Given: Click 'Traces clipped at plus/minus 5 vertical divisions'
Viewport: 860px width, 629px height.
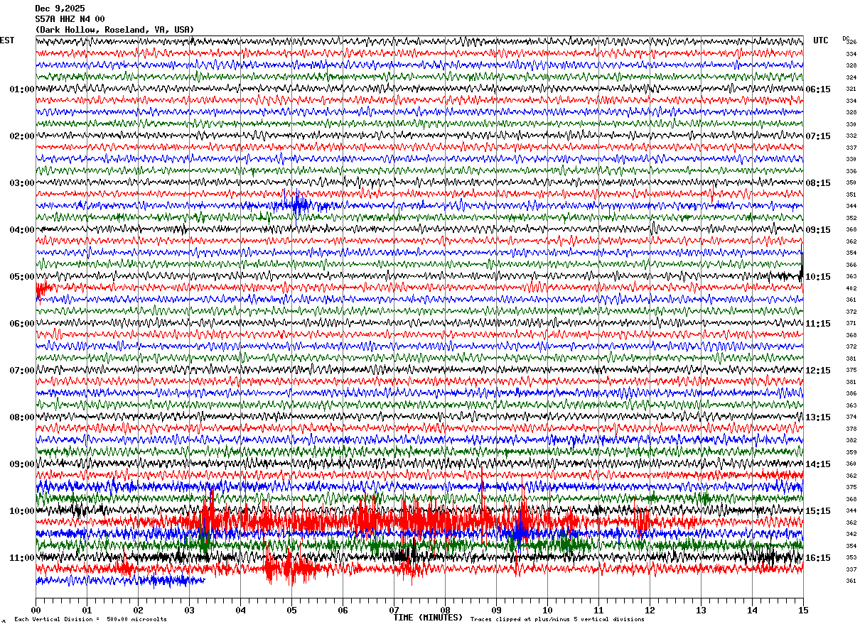Looking at the screenshot, I should [557, 619].
